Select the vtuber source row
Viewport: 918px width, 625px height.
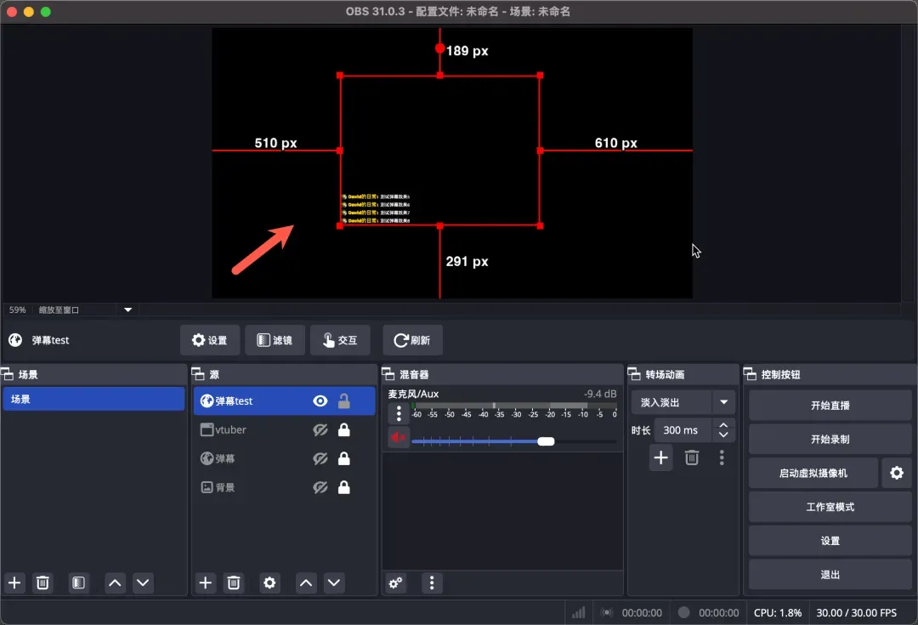284,430
